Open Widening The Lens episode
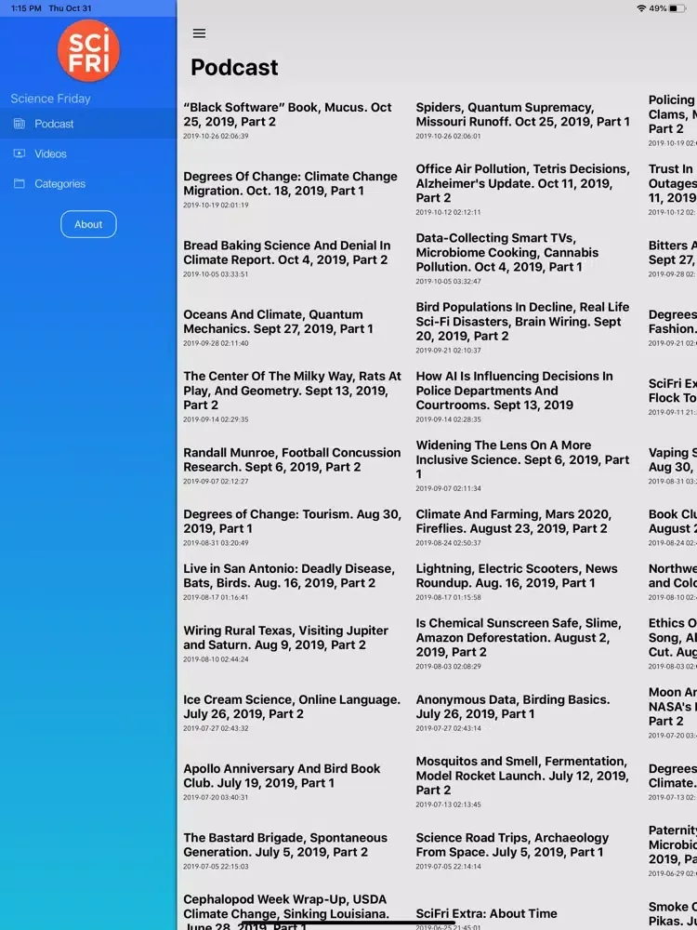 point(522,459)
